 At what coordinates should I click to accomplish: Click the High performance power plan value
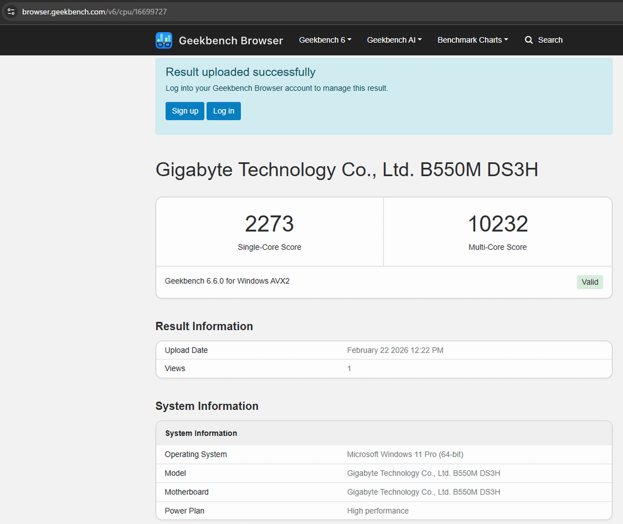(378, 511)
